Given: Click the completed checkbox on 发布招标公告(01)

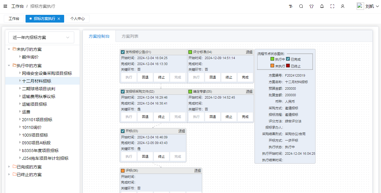Looking at the screenshot, I should (123, 52).
